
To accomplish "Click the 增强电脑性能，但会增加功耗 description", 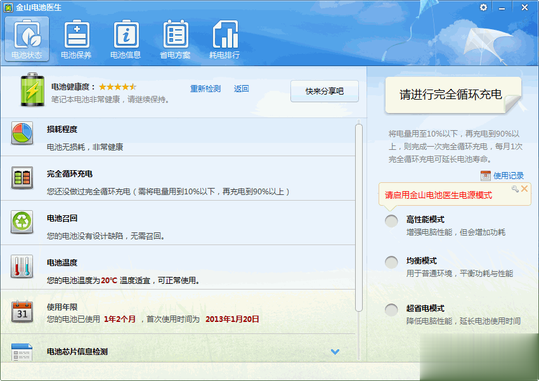I will coord(456,232).
